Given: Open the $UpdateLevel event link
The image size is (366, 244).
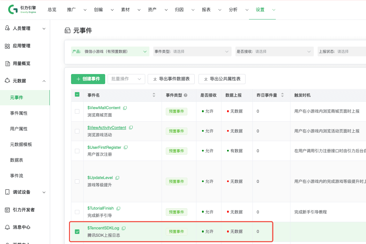Looking at the screenshot, I should (x=100, y=178).
